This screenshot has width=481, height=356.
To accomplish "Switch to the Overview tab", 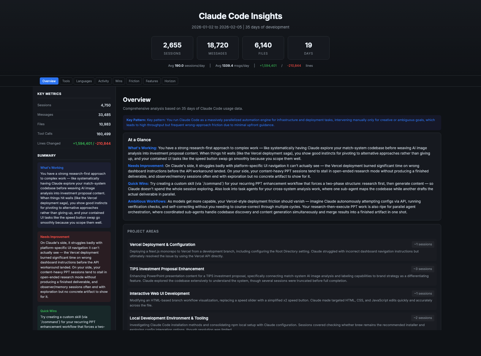I will pyautogui.click(x=49, y=81).
